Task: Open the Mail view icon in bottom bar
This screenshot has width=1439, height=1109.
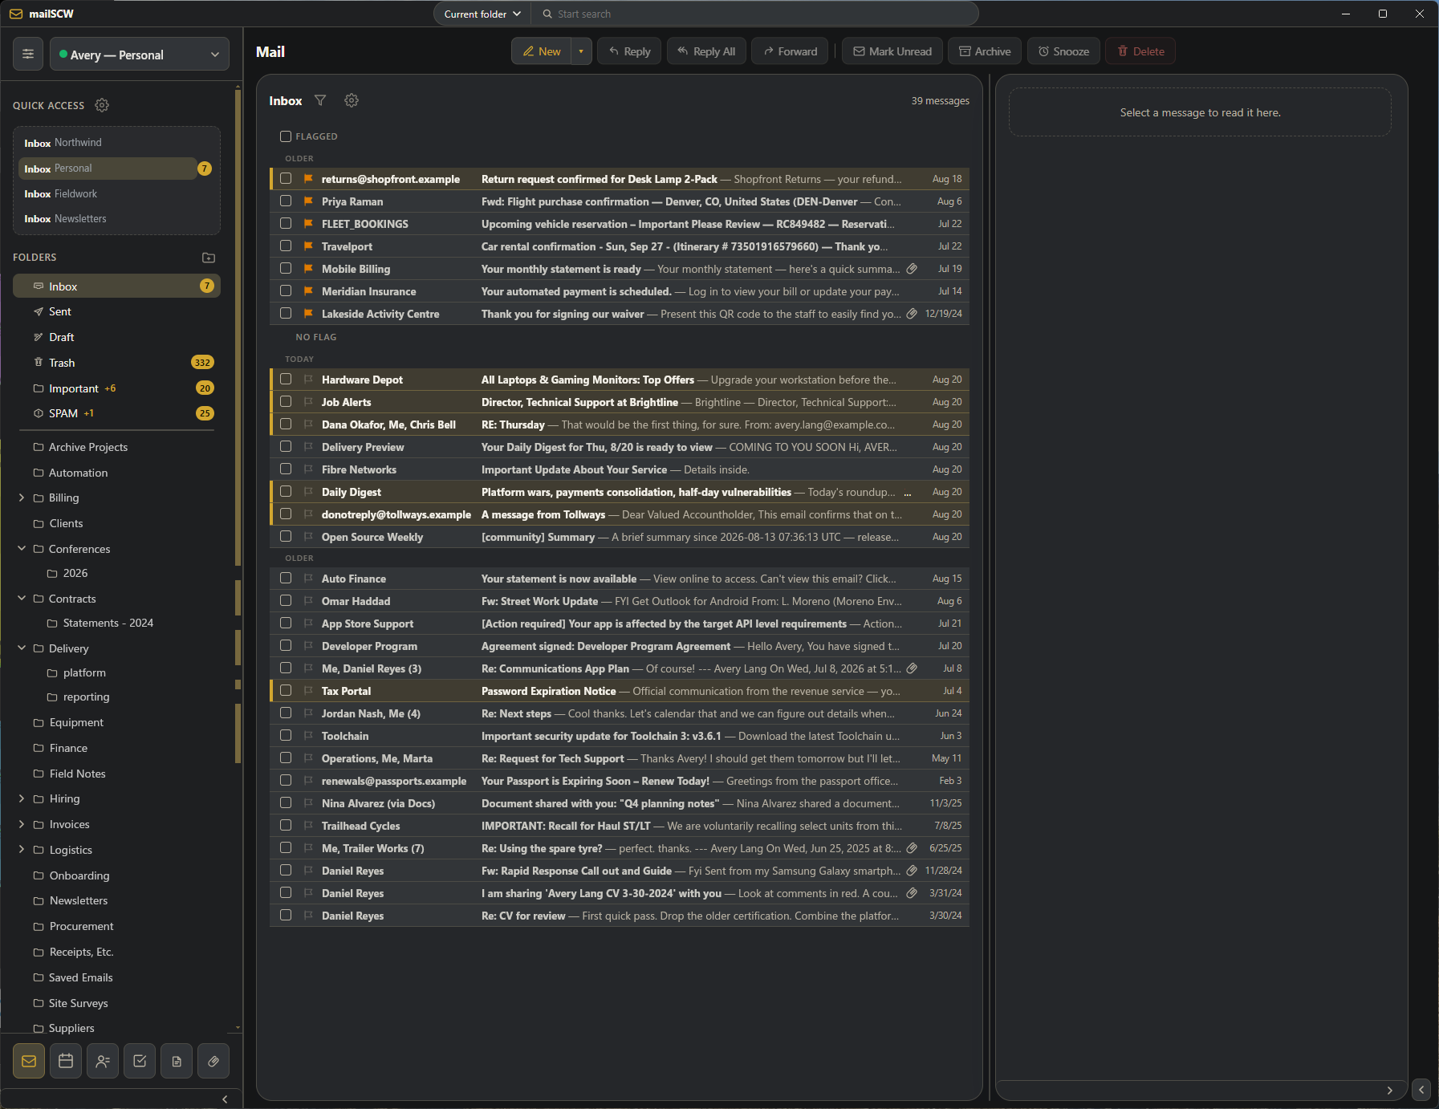Action: point(29,1061)
